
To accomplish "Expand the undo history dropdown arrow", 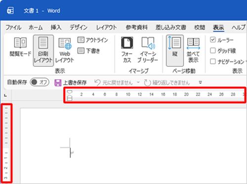I will click(138, 82).
